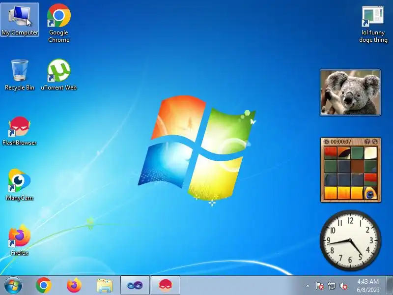Image resolution: width=393 pixels, height=295 pixels.
Task: Click the date 6/8/2023 in the tray
Action: [368, 290]
